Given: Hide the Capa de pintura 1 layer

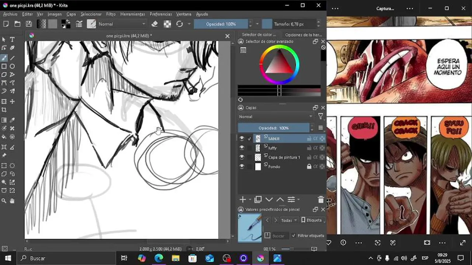Looking at the screenshot, I should 242,157.
